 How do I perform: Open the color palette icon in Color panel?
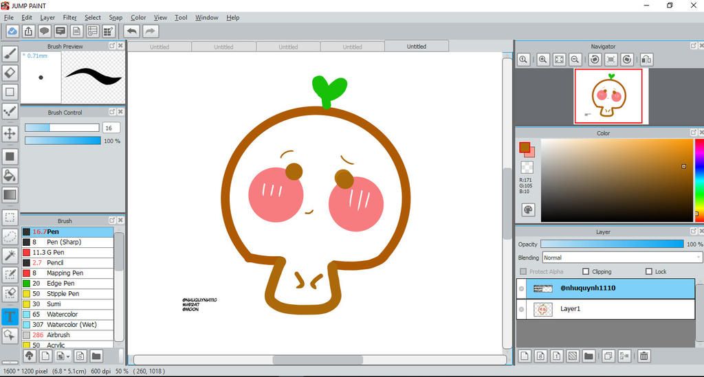click(528, 209)
